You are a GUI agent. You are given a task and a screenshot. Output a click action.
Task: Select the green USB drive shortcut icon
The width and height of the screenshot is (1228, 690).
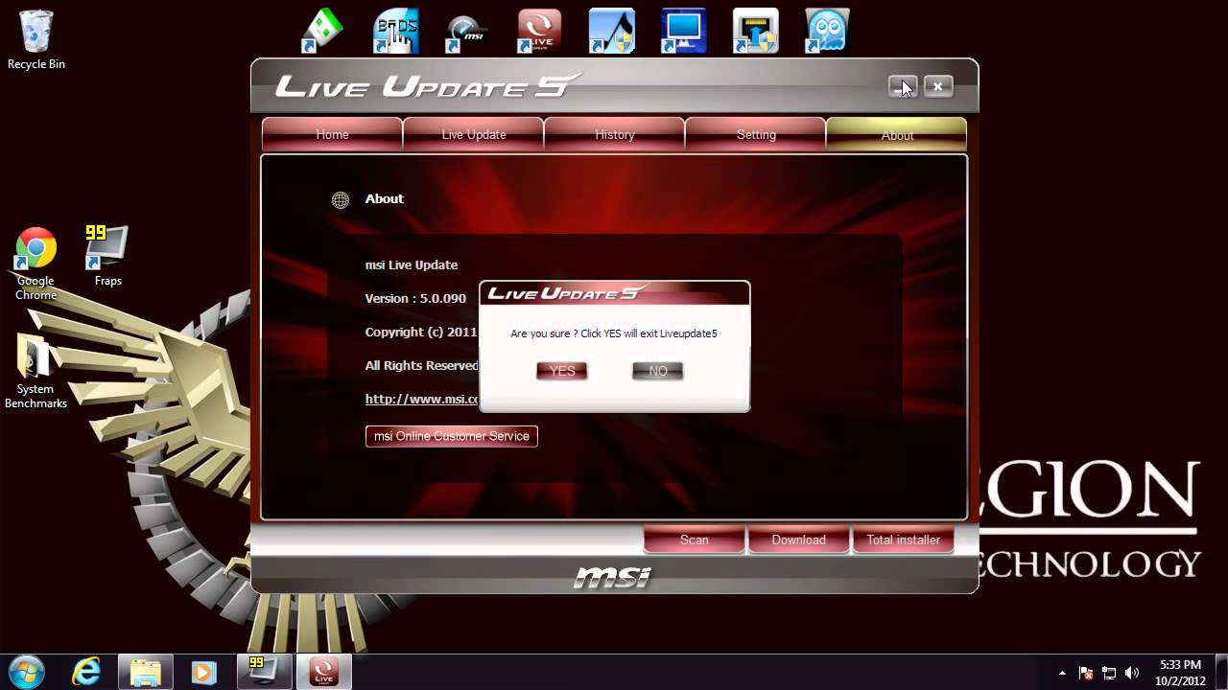click(322, 31)
